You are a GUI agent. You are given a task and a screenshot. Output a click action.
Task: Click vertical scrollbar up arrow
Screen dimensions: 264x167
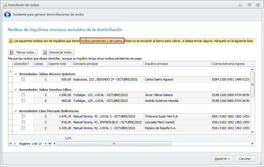point(252,69)
